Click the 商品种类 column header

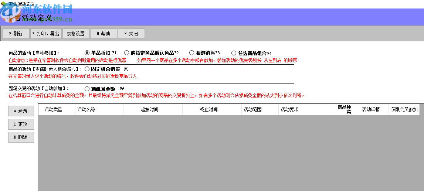pyautogui.click(x=347, y=109)
